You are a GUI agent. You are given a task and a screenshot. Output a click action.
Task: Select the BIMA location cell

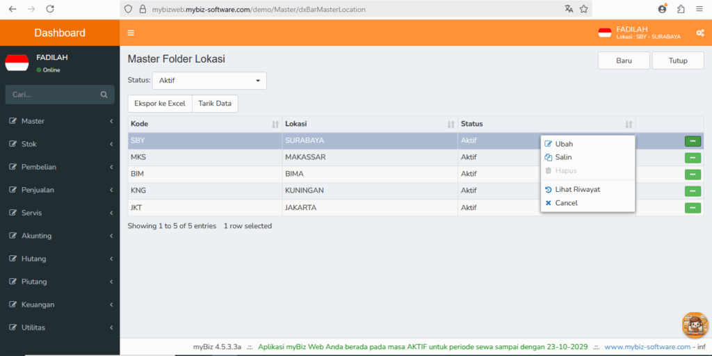pos(370,174)
